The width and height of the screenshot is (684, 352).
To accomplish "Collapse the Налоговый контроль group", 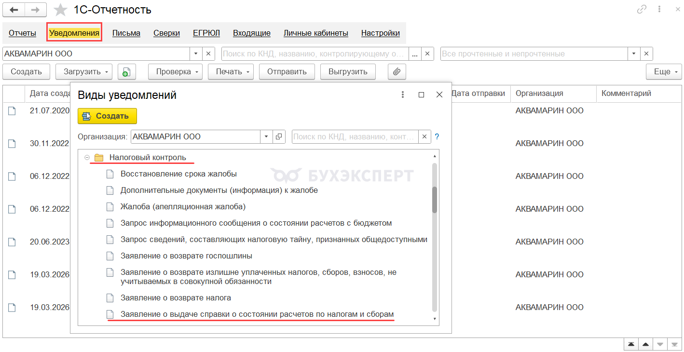I will [87, 157].
